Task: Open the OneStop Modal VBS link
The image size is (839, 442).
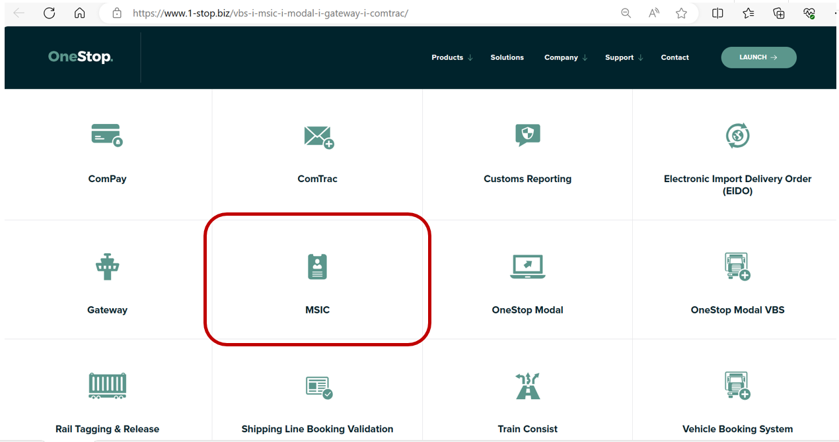Action: point(737,310)
